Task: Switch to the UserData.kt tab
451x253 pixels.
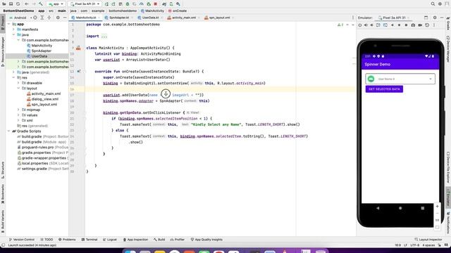Action: click(150, 18)
